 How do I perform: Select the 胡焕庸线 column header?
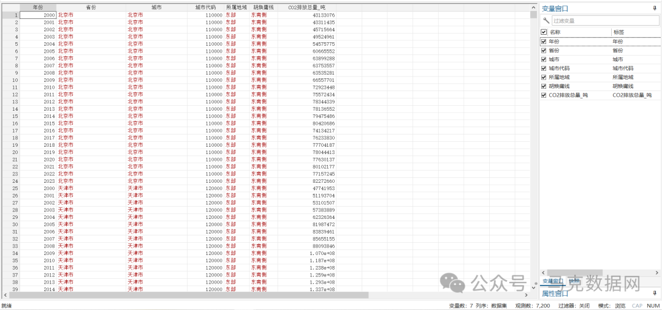pyautogui.click(x=264, y=7)
